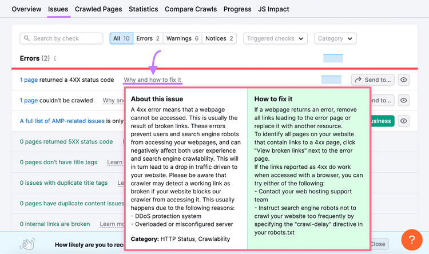The image size is (429, 254).
Task: Click the Search by check input field
Action: point(61,38)
